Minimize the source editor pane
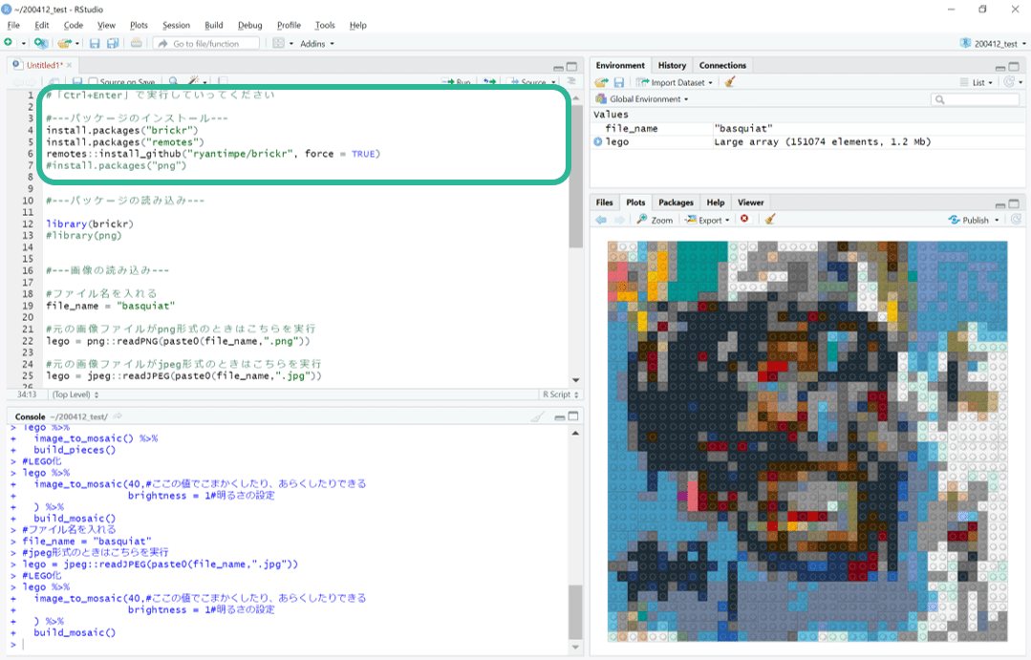This screenshot has width=1031, height=660. pos(558,67)
